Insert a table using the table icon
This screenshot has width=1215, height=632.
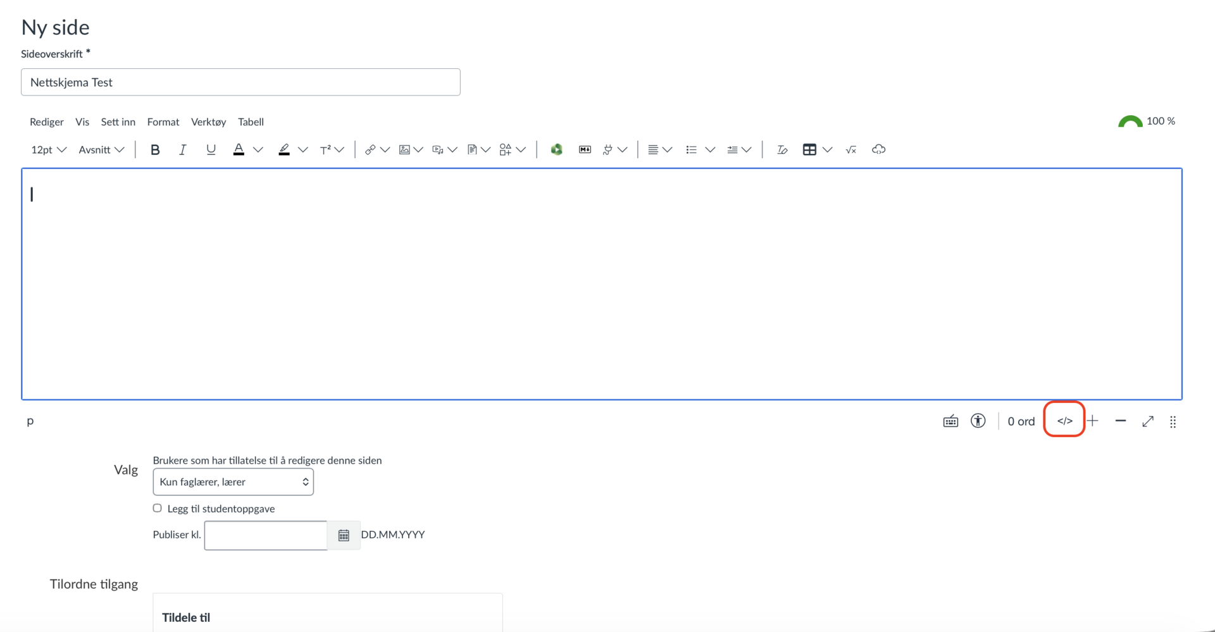(809, 150)
